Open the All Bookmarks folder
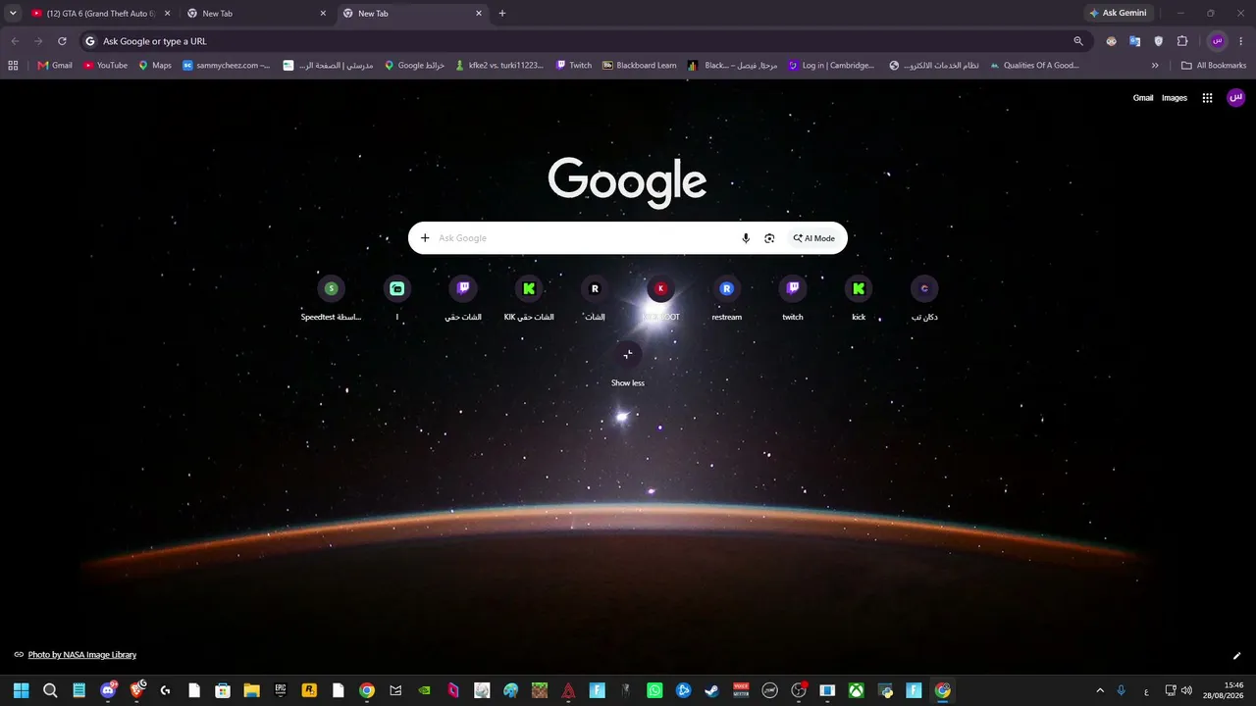The height and width of the screenshot is (706, 1256). coord(1214,66)
